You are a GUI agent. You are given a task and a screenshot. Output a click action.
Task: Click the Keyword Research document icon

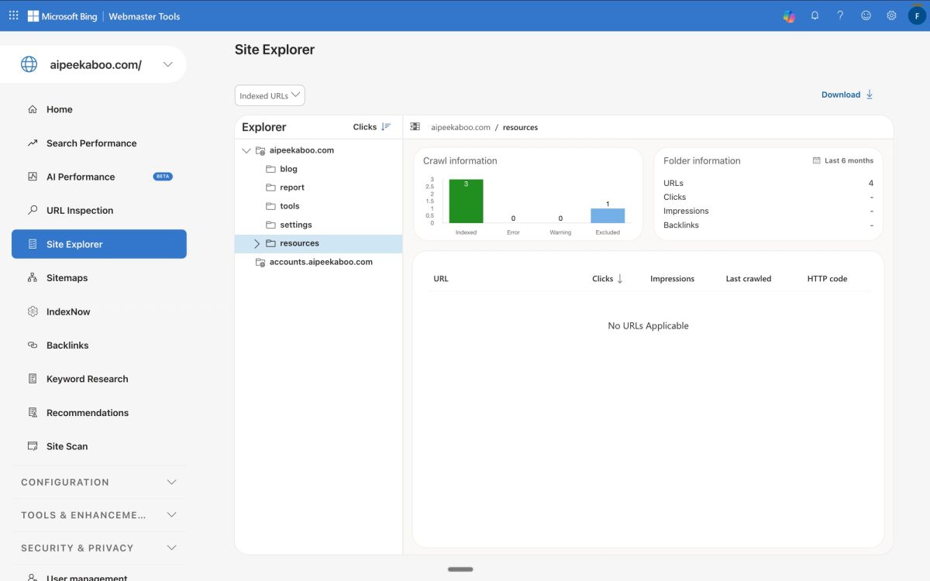coord(33,379)
